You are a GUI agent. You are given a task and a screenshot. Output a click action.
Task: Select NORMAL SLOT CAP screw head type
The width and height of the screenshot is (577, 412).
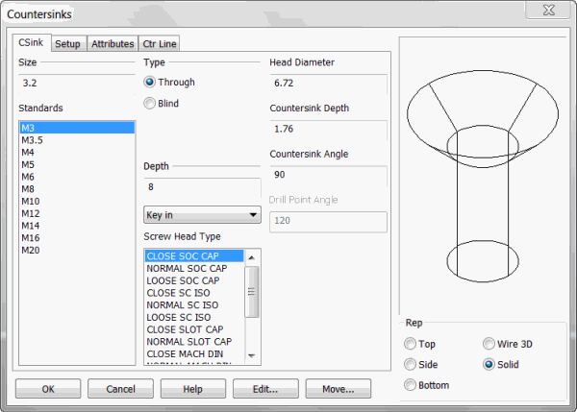(194, 342)
